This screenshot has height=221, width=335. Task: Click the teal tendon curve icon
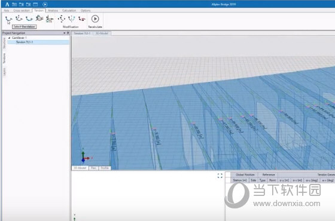coord(29,19)
